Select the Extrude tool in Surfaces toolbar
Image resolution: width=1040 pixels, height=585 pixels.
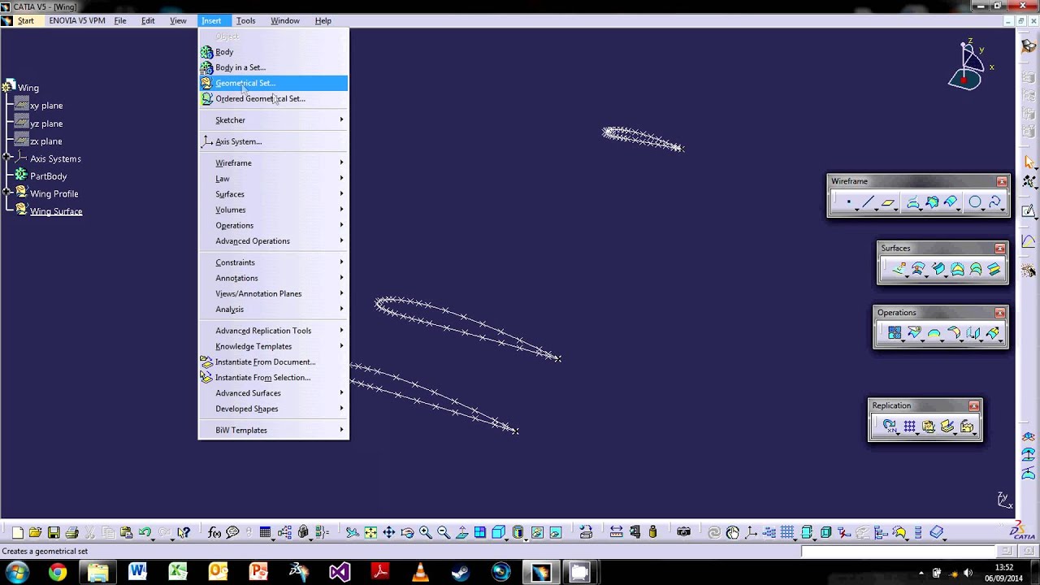[x=899, y=269]
